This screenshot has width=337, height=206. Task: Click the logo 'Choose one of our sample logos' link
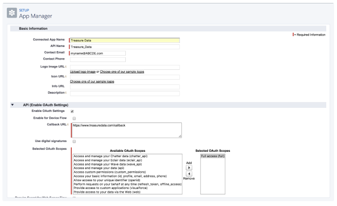click(122, 72)
